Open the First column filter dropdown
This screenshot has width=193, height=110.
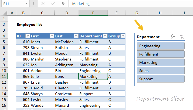click(52, 36)
